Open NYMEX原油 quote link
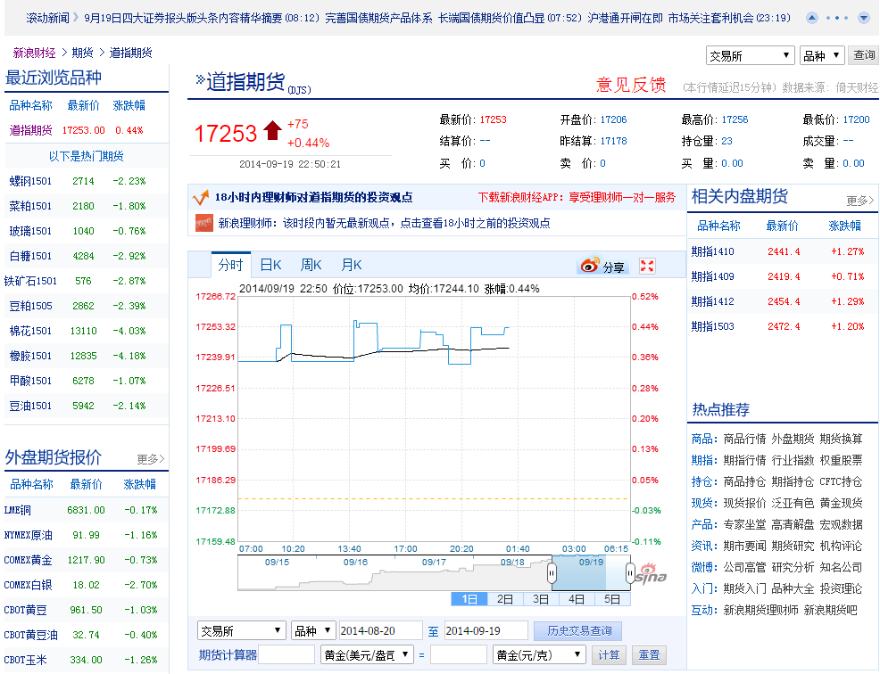 tap(28, 535)
